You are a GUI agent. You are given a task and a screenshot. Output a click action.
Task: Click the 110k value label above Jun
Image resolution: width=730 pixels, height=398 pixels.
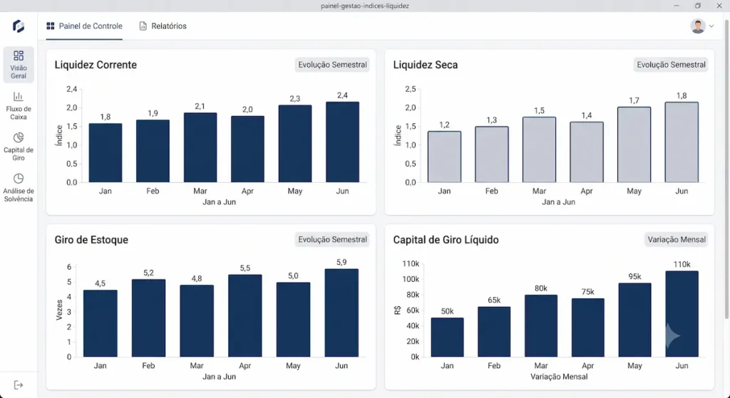coord(682,264)
